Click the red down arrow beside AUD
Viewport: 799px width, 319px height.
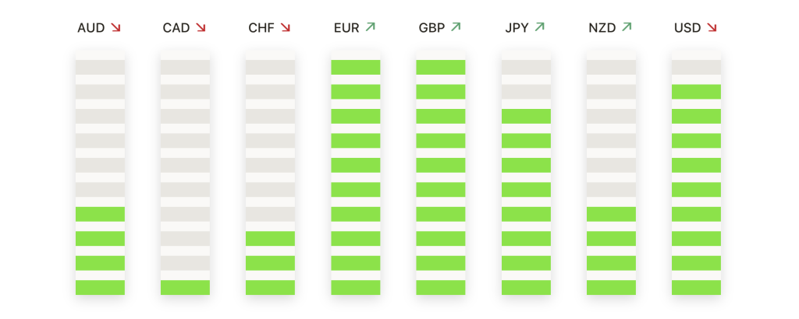(115, 27)
